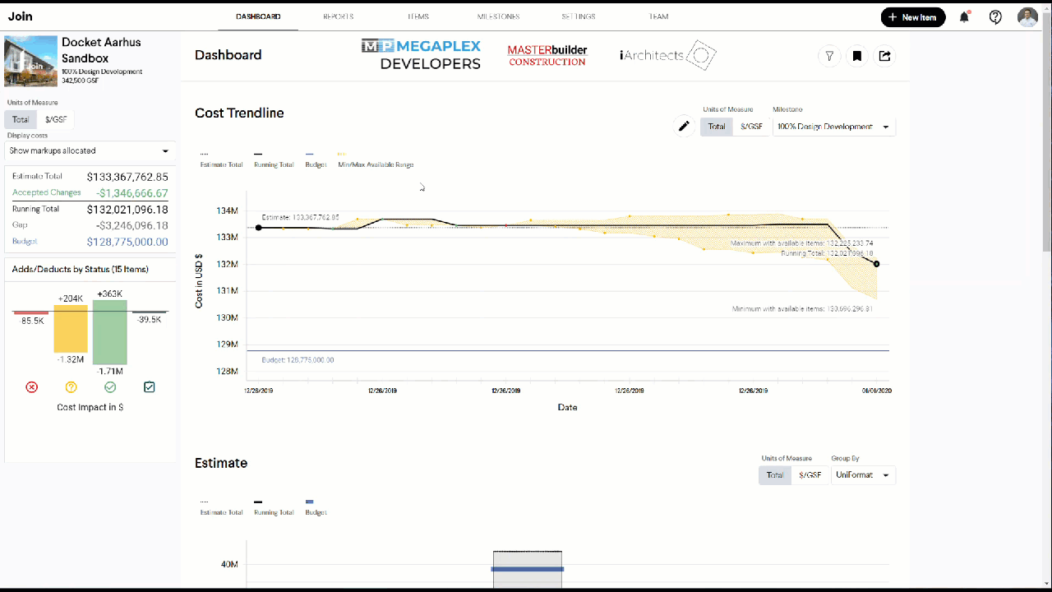
Task: Click the accepted status green check icon
Action: coord(110,387)
